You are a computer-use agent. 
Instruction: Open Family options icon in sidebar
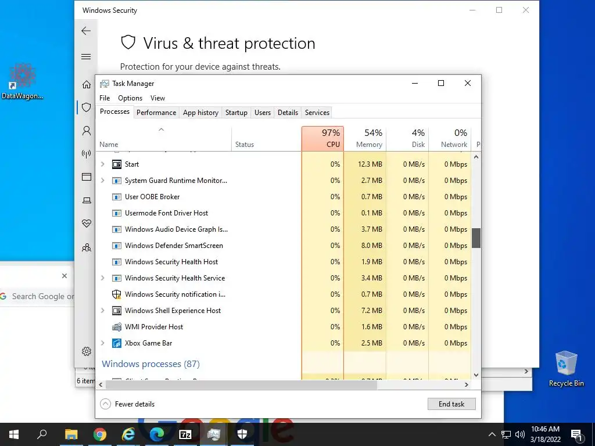point(87,247)
